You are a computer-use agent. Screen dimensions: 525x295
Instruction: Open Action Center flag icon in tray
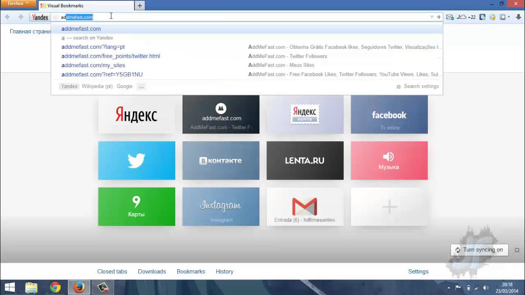point(459,288)
